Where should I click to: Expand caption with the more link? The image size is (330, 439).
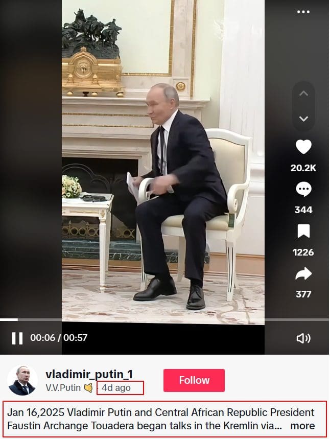click(x=302, y=426)
